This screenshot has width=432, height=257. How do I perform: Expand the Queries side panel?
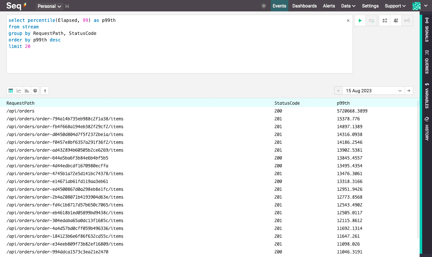coord(427,62)
